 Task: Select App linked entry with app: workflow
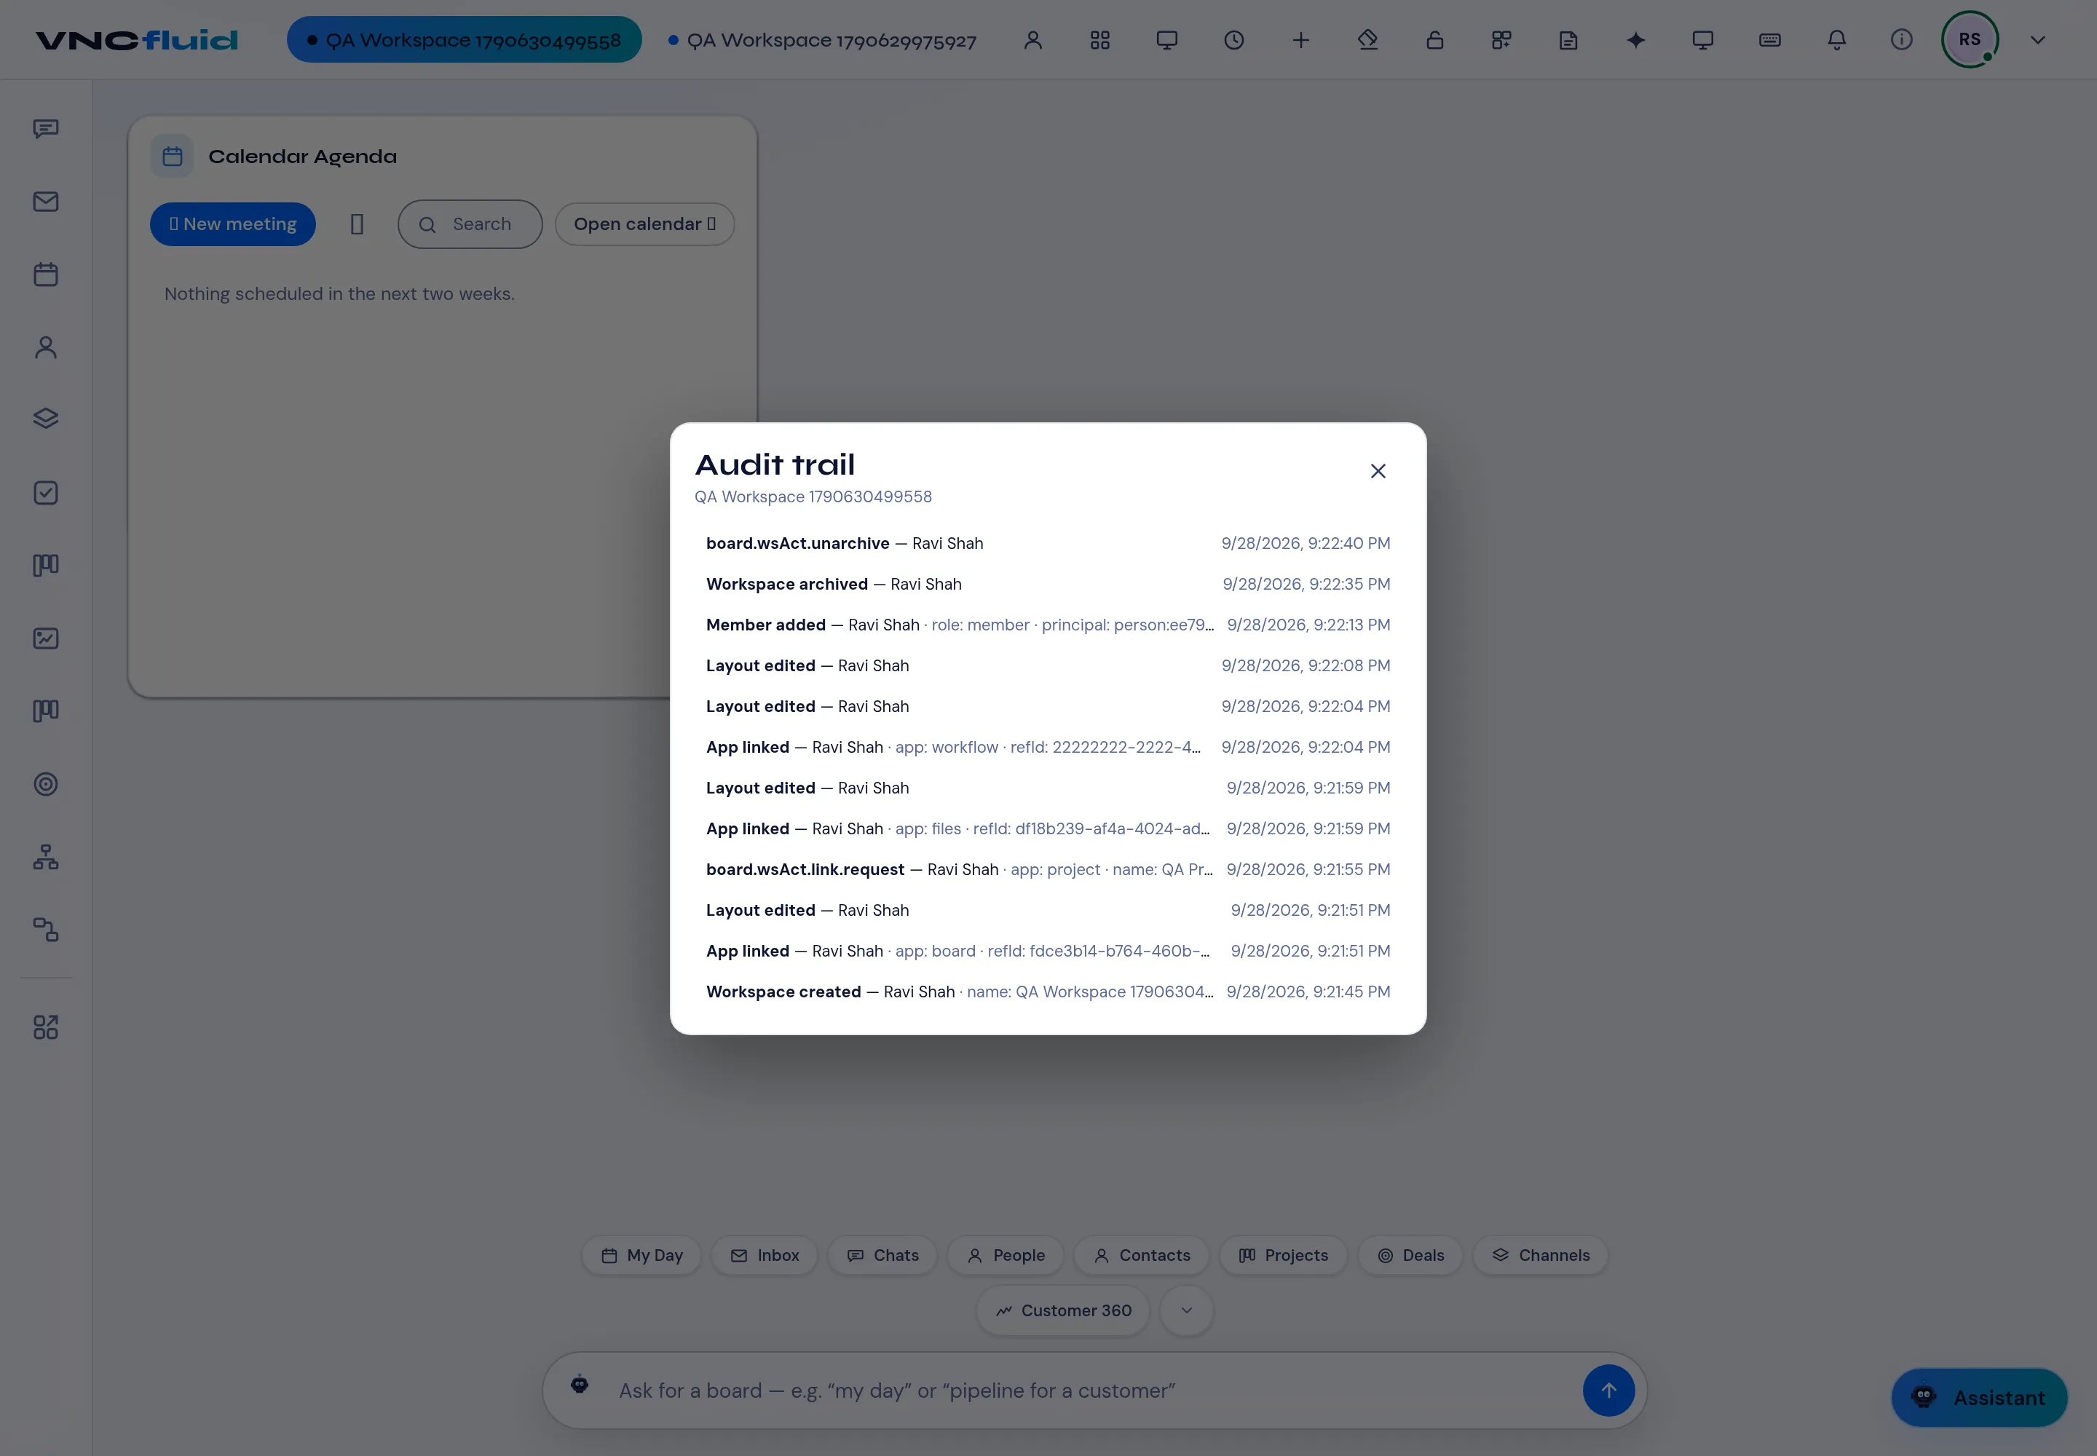(x=1048, y=747)
